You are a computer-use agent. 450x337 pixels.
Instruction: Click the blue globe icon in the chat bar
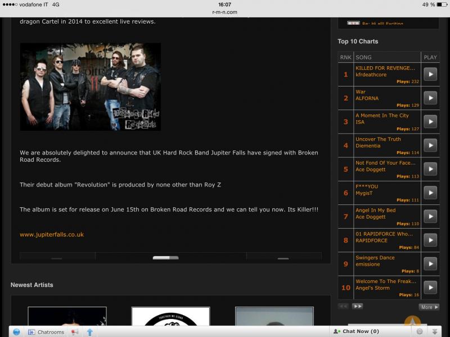coord(17,332)
